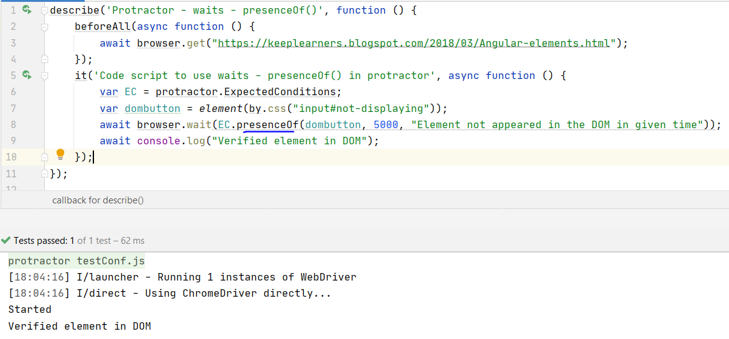Open the keeplearners blogspot URL in the code
Viewport: 729px width, 339px height.
(x=414, y=43)
